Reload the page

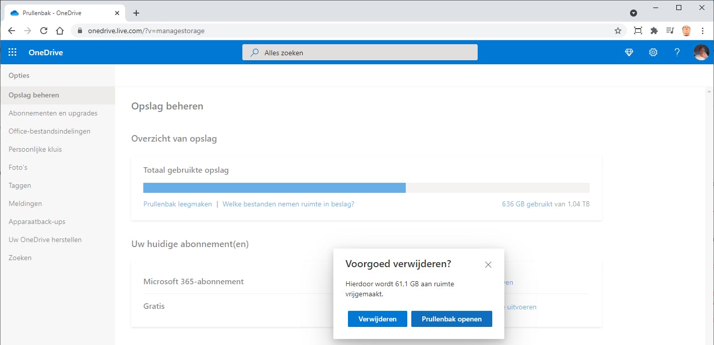point(44,31)
